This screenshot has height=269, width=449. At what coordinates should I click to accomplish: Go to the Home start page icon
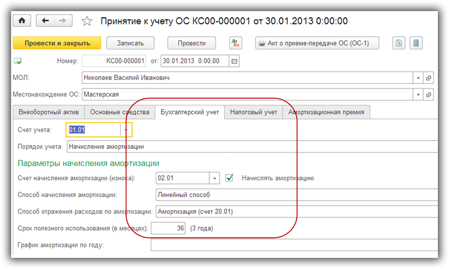[x=22, y=21]
